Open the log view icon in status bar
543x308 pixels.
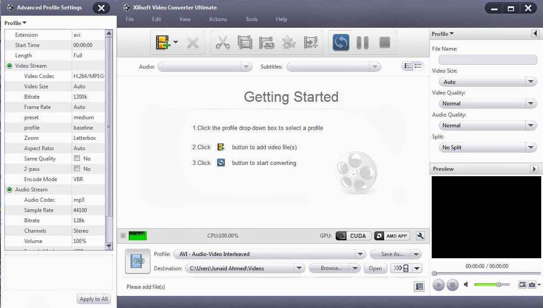[419, 286]
